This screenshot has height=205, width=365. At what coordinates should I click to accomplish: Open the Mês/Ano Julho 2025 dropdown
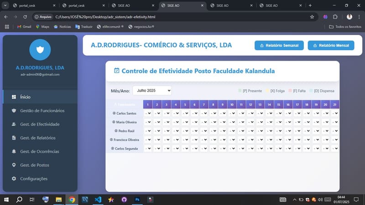[152, 90]
